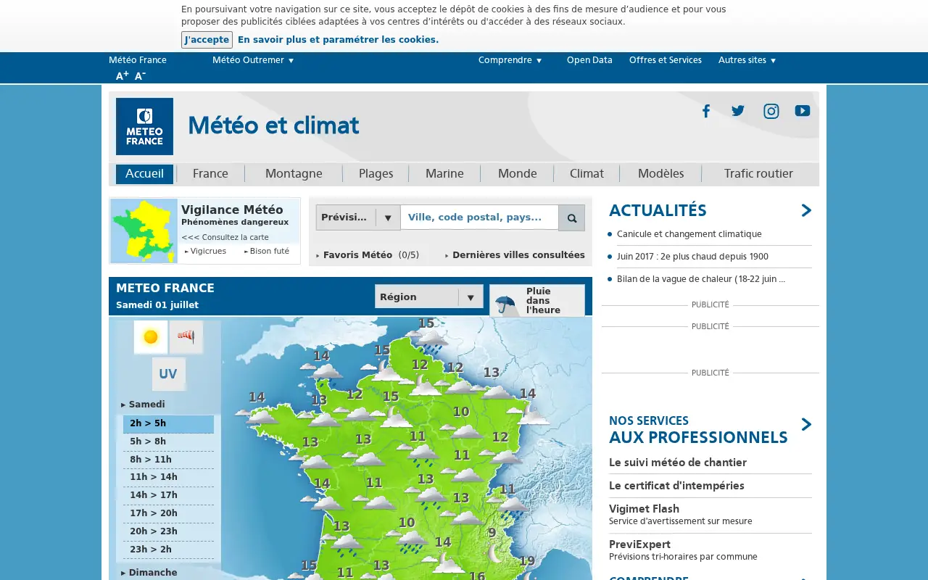This screenshot has width=928, height=580.
Task: Open the Marine tab
Action: click(x=444, y=174)
